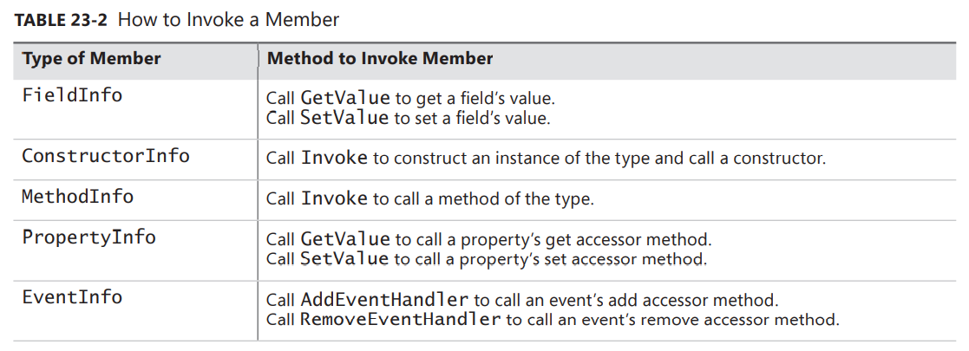969x351 pixels.
Task: Select the PropertyInfo table cell
Action: (88, 237)
